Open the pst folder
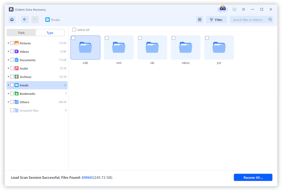 coord(219,48)
